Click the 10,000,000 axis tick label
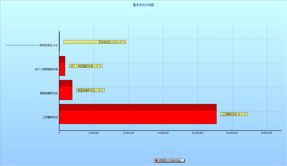Screen dimensions: 287x166 128,133
